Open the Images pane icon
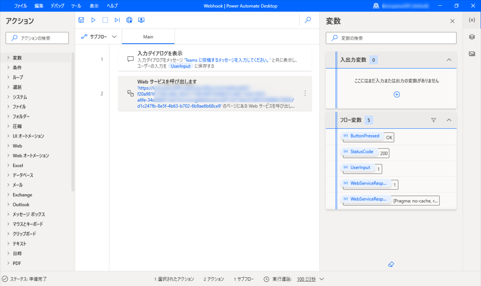 [472, 54]
